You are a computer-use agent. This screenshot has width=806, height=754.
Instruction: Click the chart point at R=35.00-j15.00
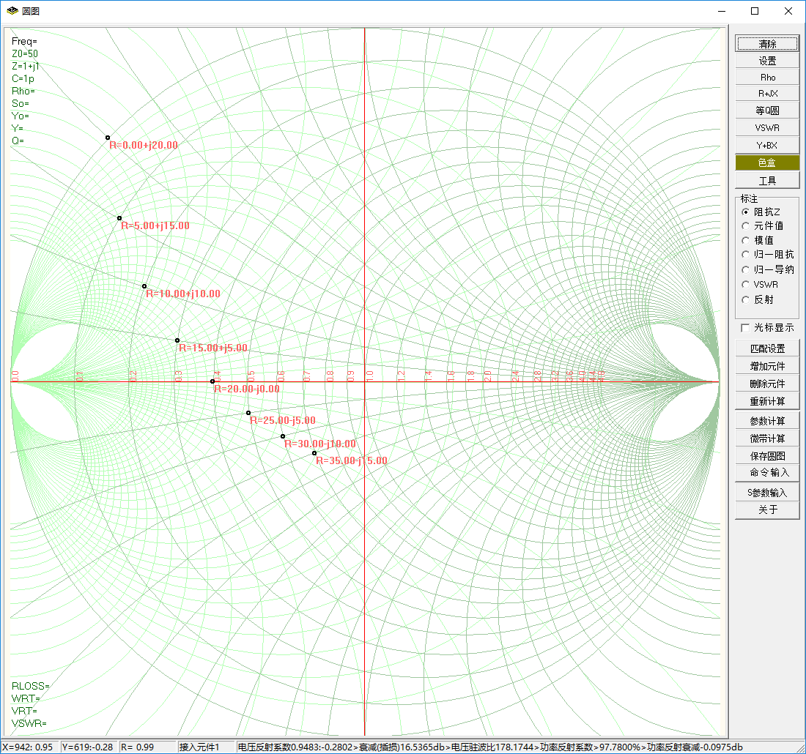coord(314,453)
